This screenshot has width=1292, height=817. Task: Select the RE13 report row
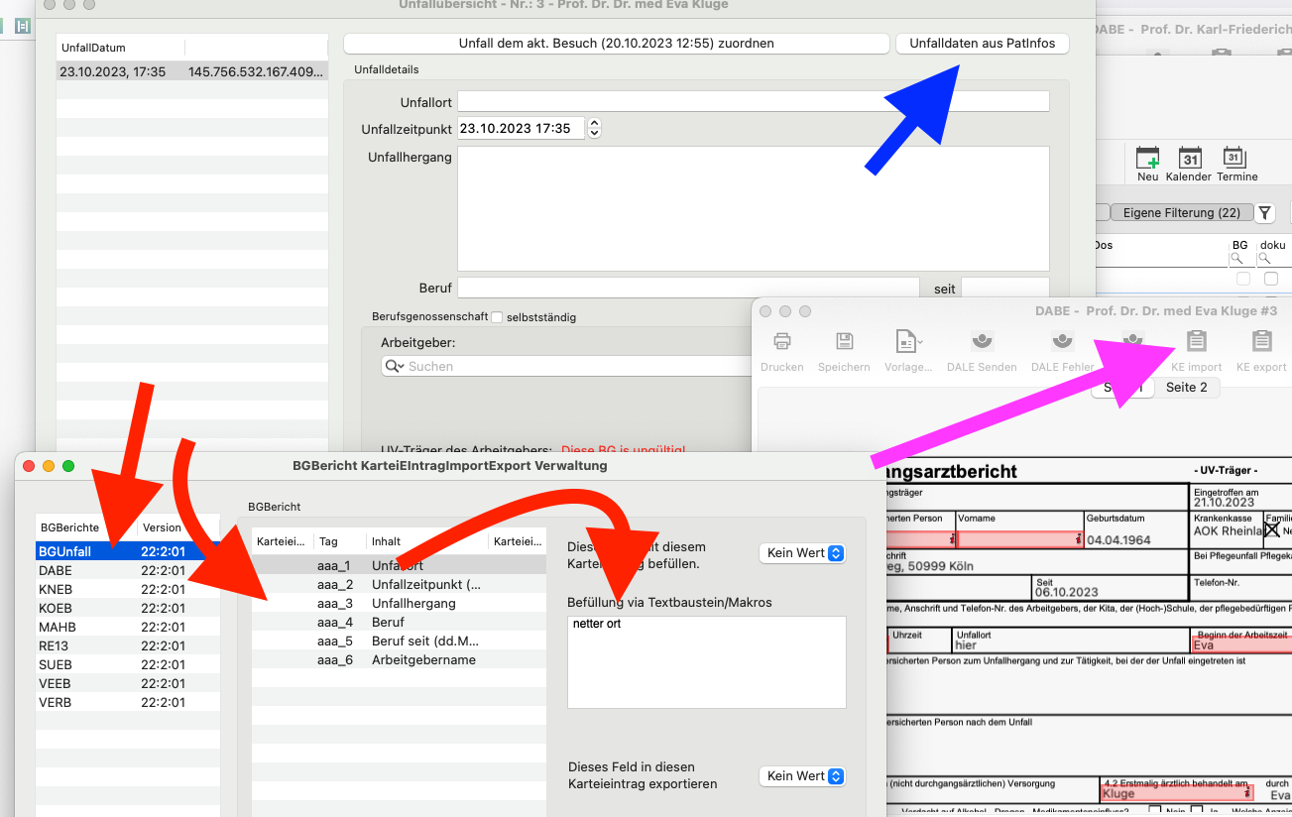pyautogui.click(x=128, y=645)
